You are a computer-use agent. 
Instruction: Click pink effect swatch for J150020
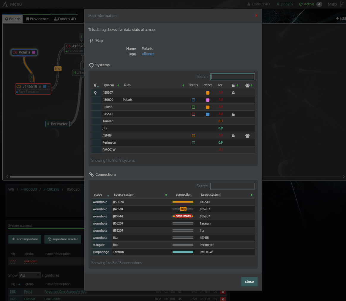(208, 100)
